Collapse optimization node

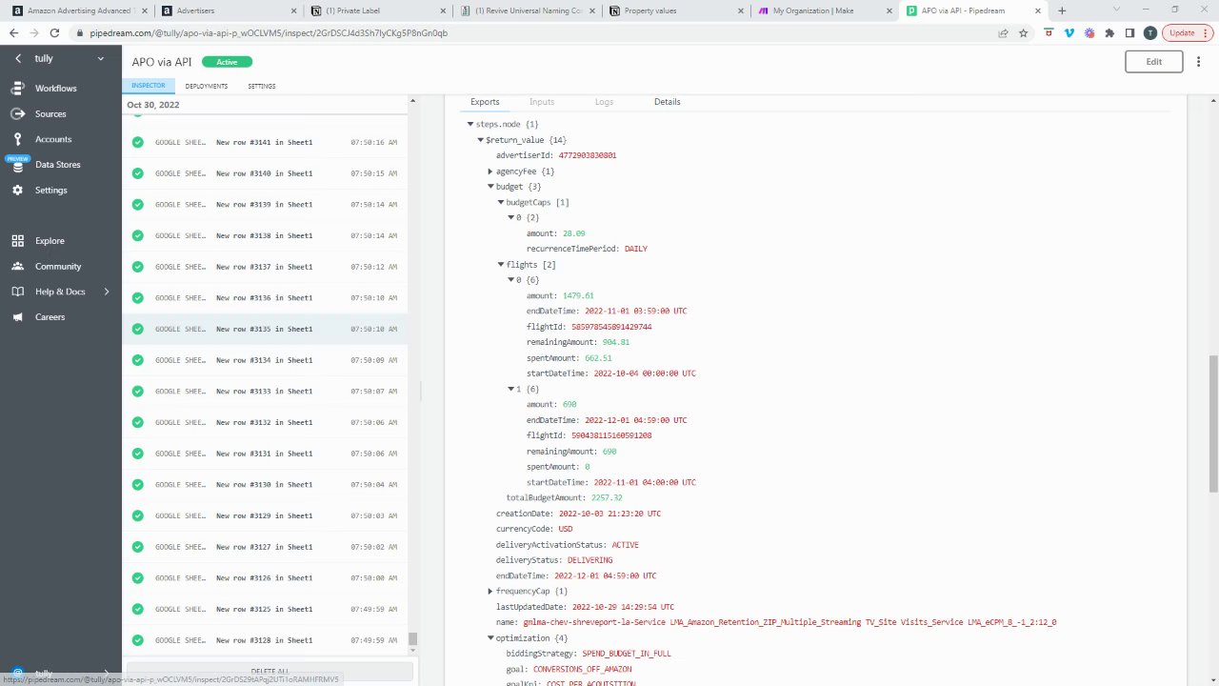(x=490, y=638)
